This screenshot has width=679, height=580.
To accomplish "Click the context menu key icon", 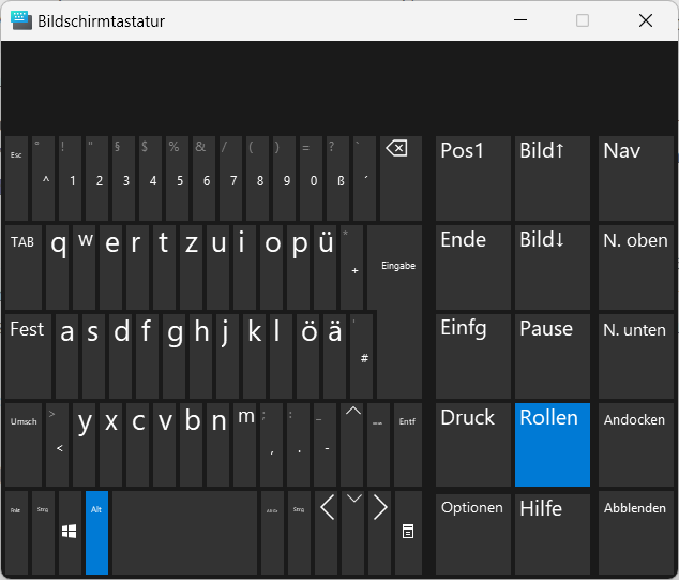I will coord(408,533).
